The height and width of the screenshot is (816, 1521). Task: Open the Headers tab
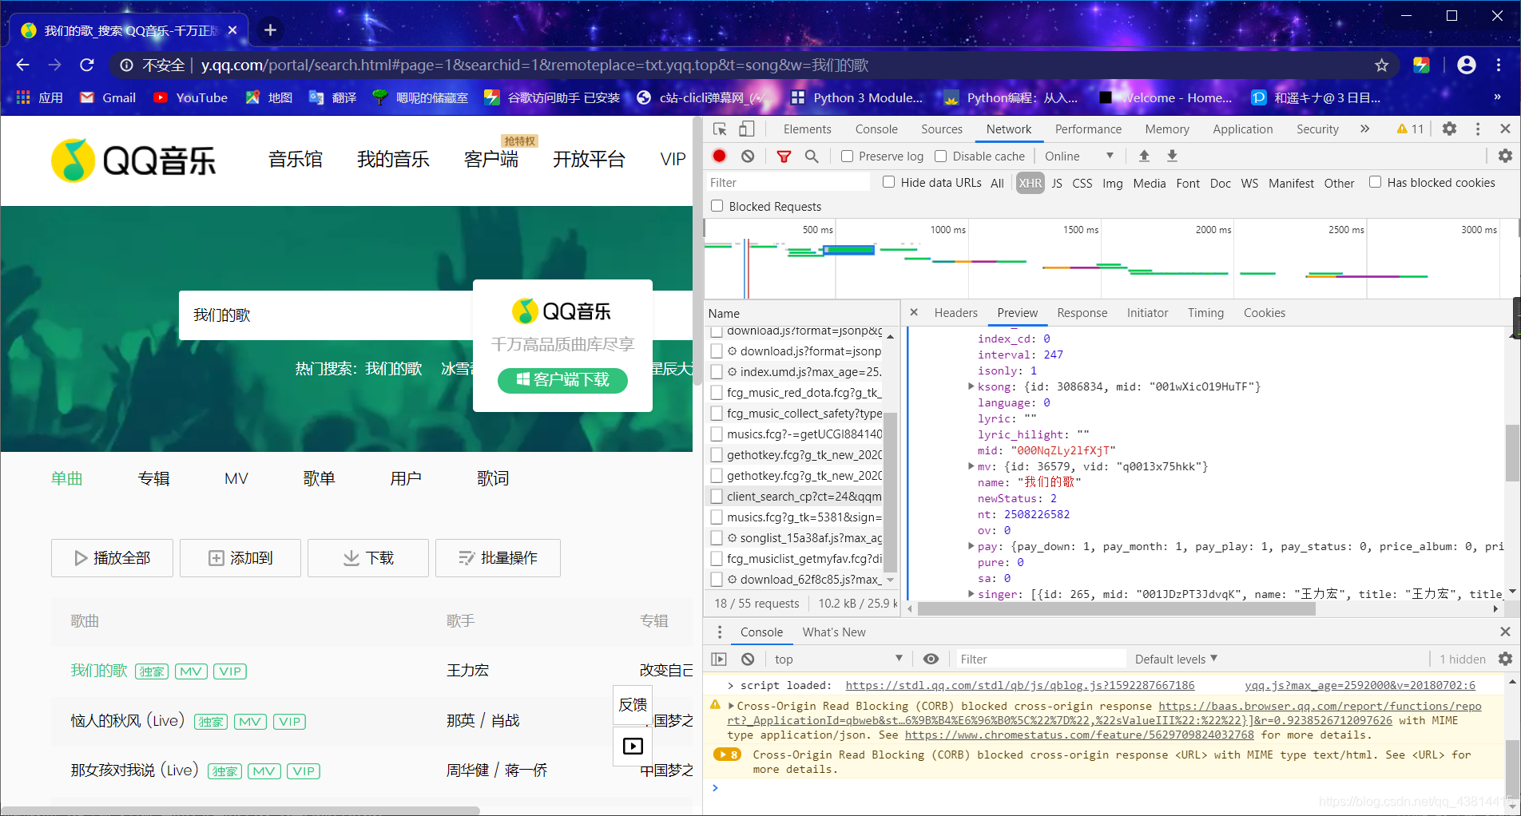click(x=955, y=313)
